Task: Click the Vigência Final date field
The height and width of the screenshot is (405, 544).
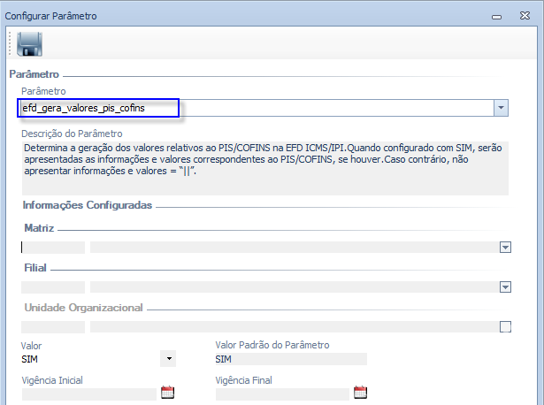Action: coord(281,394)
